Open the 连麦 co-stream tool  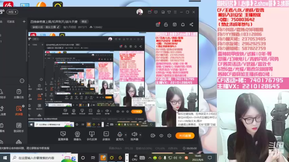[3, 111]
